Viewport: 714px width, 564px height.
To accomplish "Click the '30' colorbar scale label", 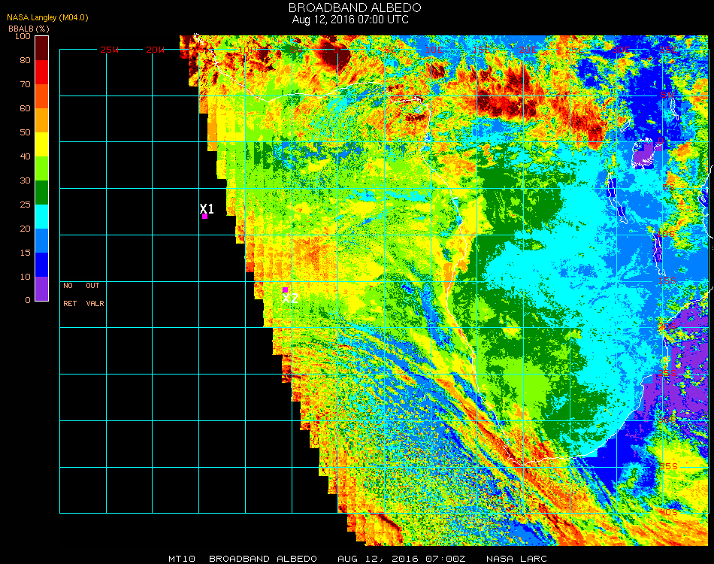I will tap(25, 181).
